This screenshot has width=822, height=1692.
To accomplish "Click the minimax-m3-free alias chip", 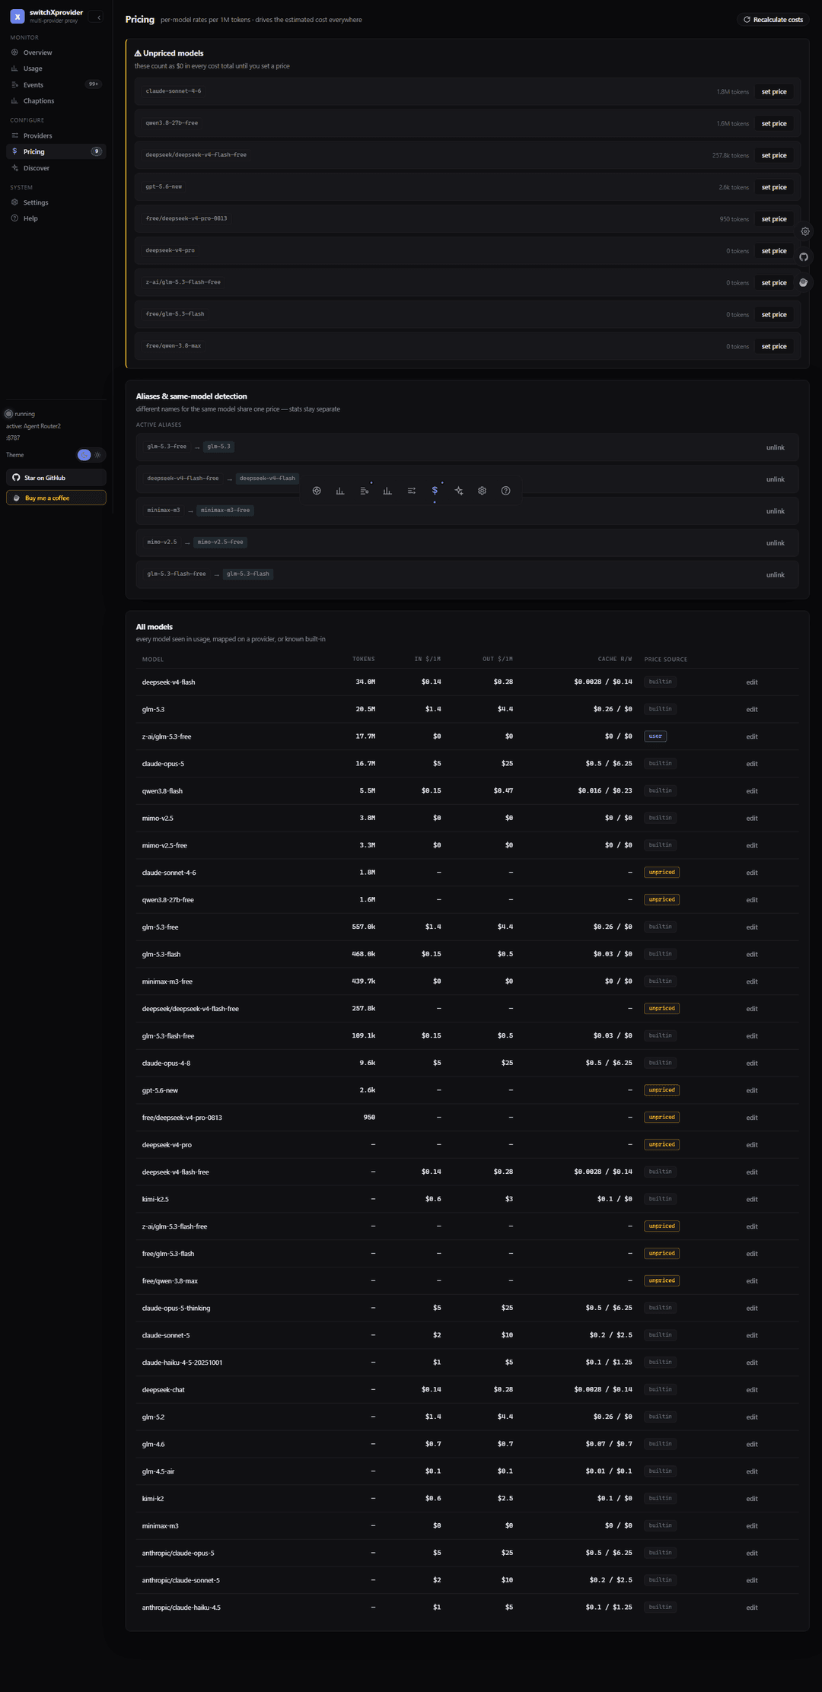I will [225, 510].
